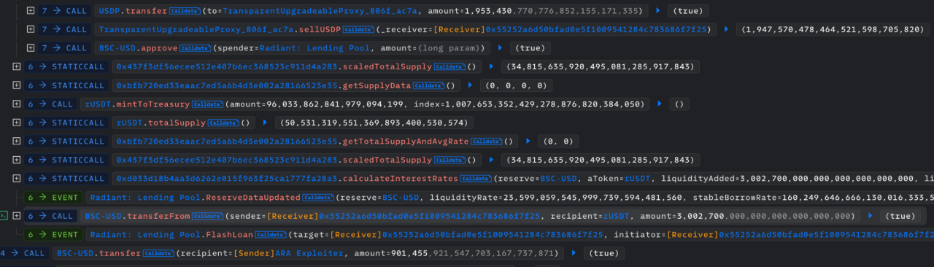Click return value (0, 0, 0, 0)
This screenshot has width=934, height=267.
[x=514, y=85]
